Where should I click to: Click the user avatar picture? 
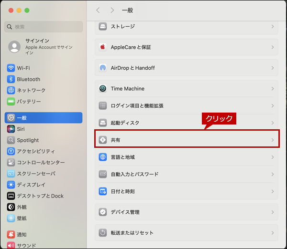click(x=14, y=47)
